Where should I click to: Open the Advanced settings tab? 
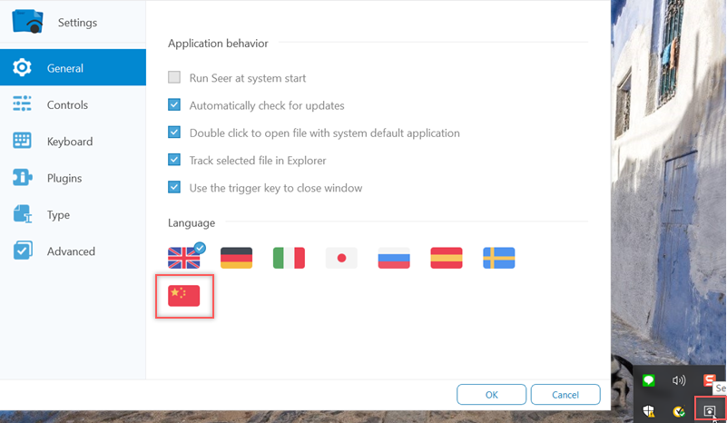pos(73,251)
